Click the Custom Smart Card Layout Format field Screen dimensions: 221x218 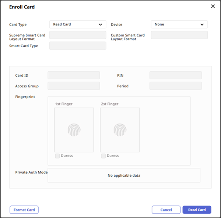click(179, 35)
